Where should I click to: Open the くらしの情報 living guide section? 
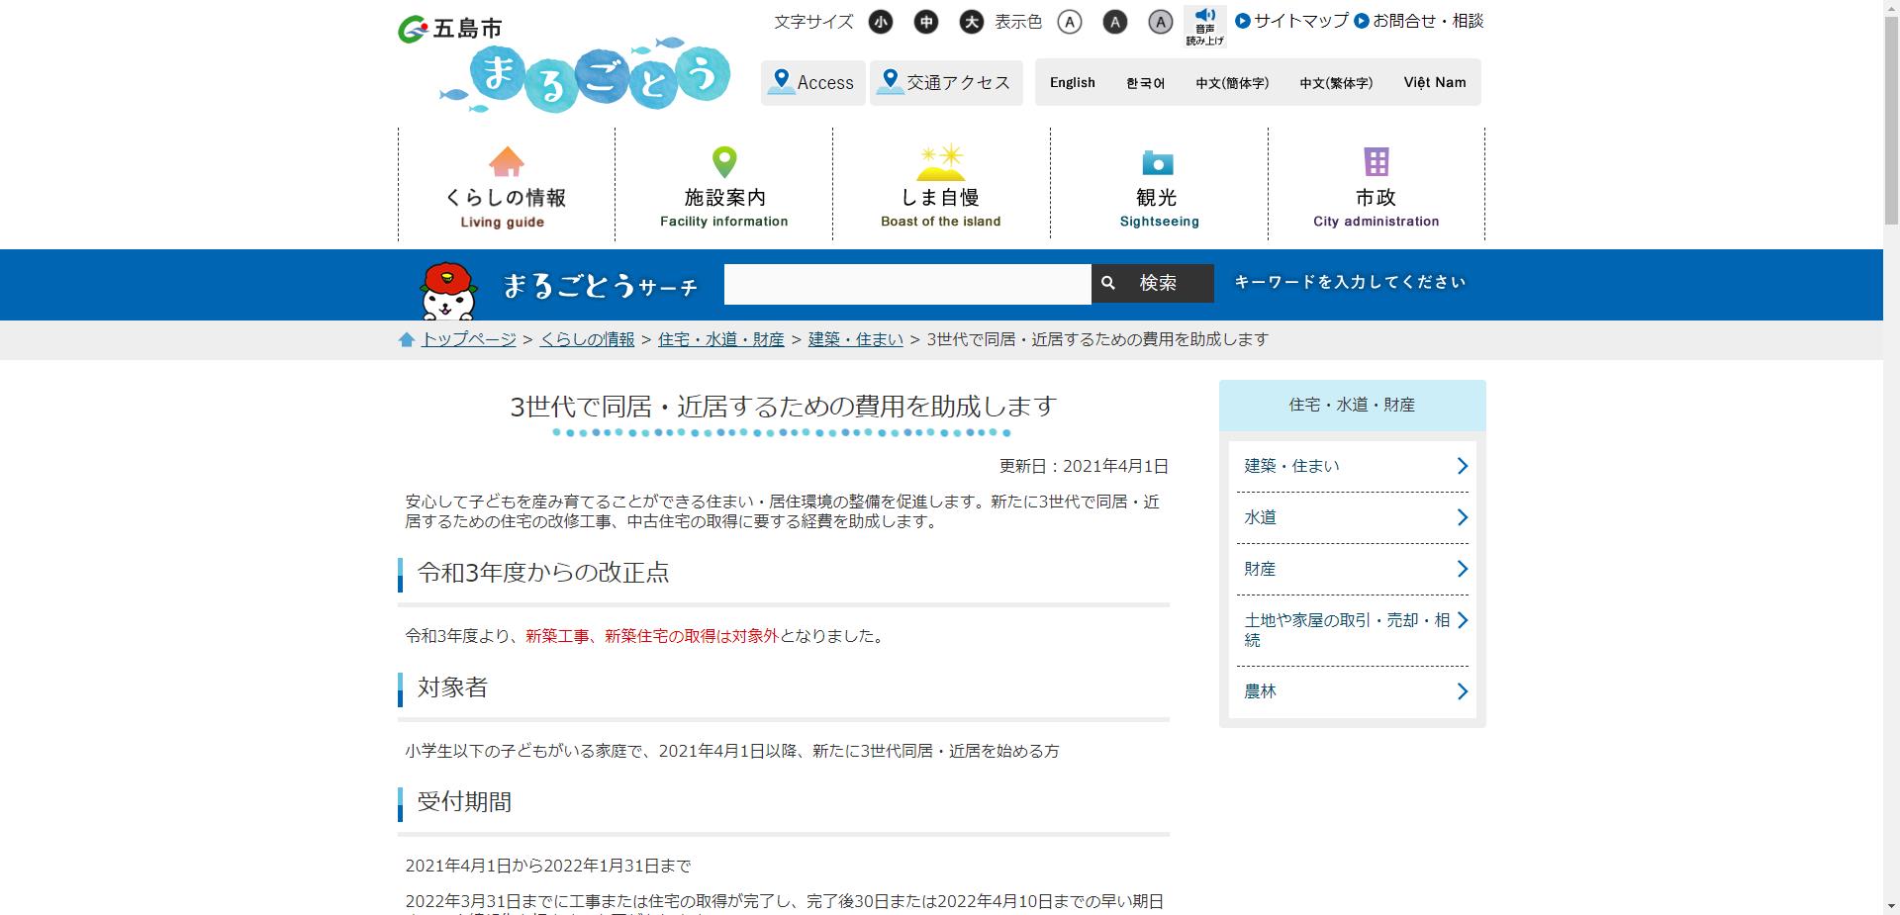(506, 188)
